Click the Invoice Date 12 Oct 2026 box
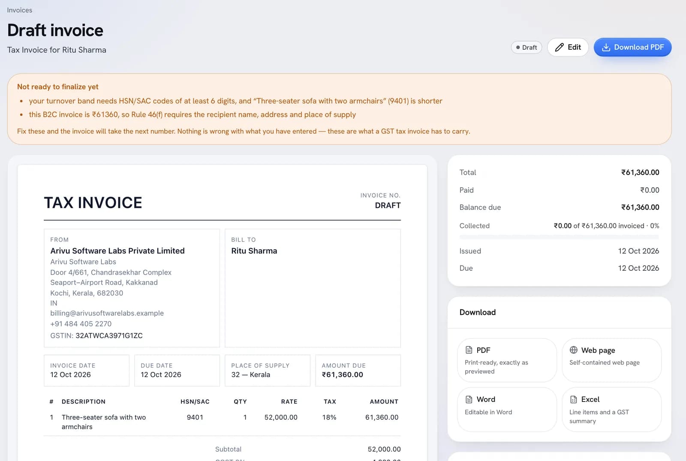 [x=87, y=371]
